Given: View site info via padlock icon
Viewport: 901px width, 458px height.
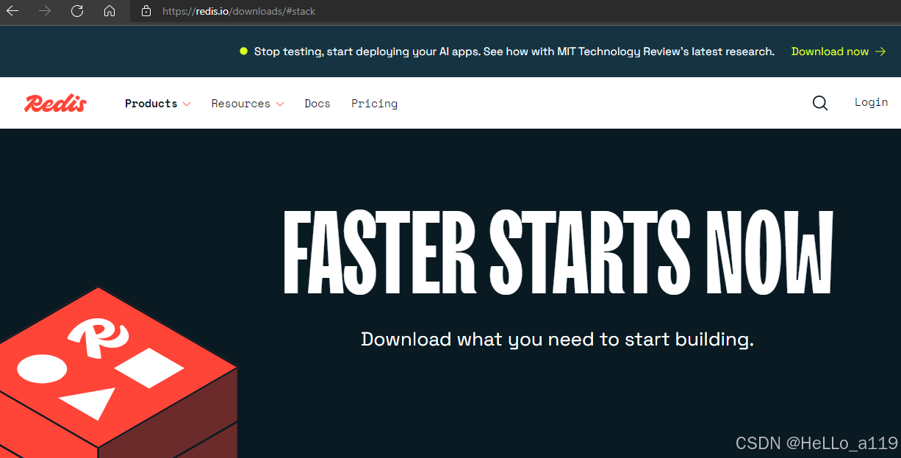Looking at the screenshot, I should point(146,11).
